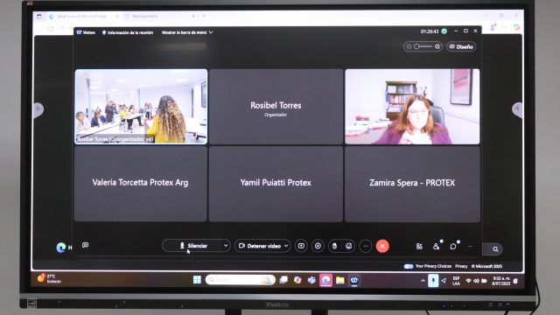Open the Diseño layout button
The image size is (560, 315).
(x=461, y=46)
